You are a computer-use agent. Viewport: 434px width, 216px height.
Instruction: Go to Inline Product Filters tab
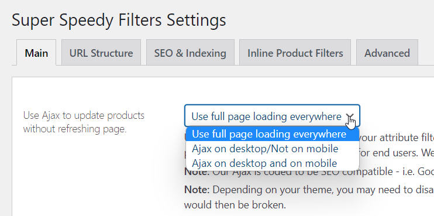point(295,53)
